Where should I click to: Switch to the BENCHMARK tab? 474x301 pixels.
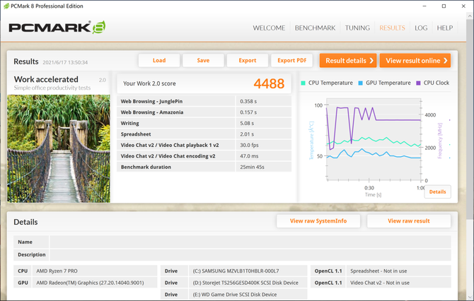pos(315,28)
